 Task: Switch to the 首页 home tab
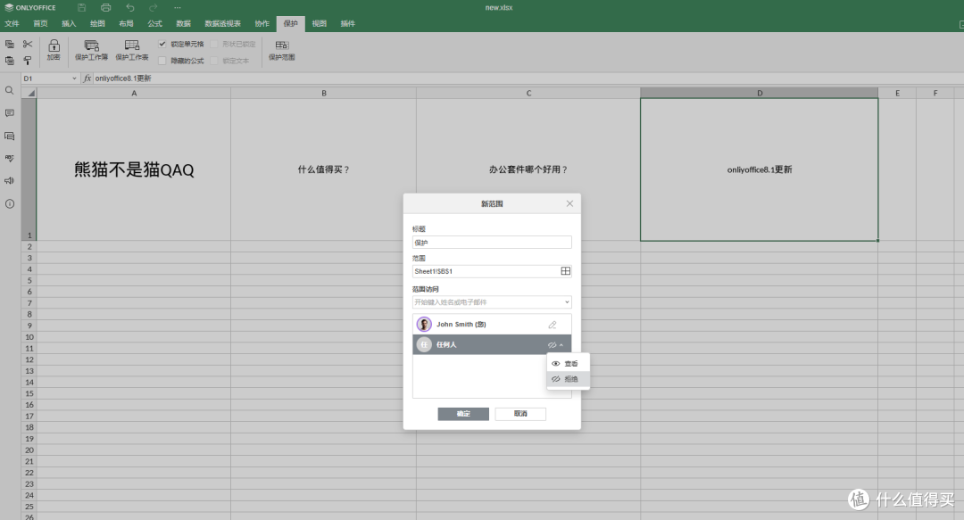click(40, 23)
